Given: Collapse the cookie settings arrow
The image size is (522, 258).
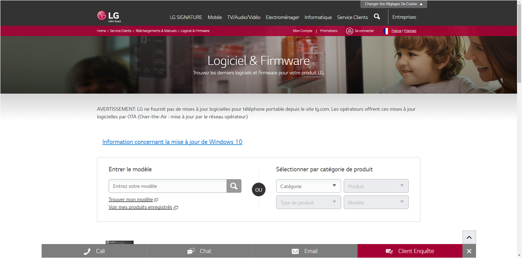Looking at the screenshot, I should [421, 4].
